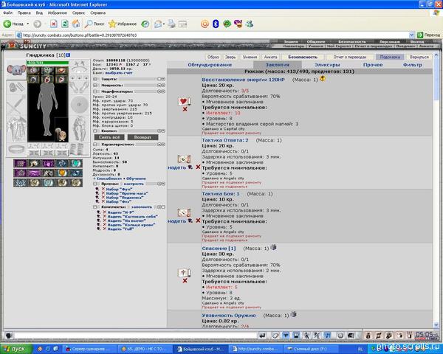Open the Образ button
The image size is (443, 354).
(213, 57)
